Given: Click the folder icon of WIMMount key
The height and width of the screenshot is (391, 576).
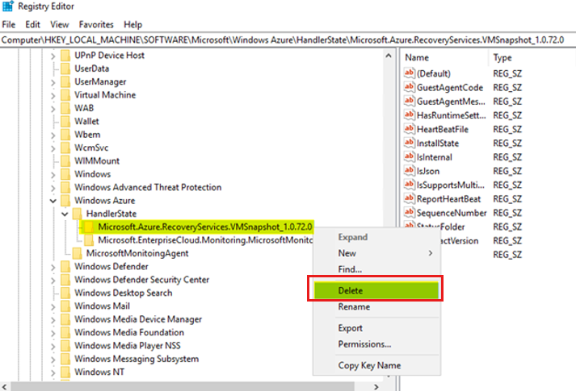Looking at the screenshot, I should coord(65,161).
